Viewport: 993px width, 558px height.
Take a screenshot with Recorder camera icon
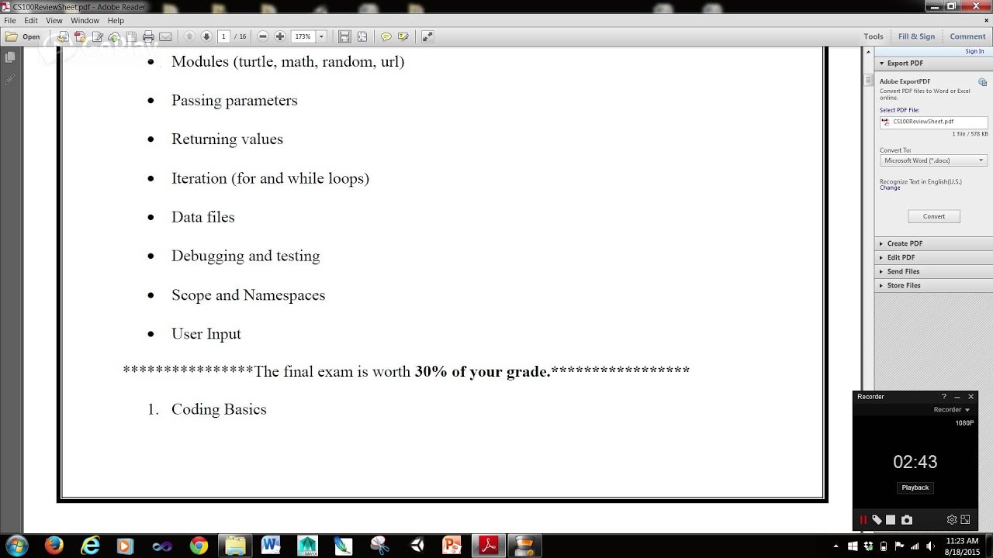(907, 520)
